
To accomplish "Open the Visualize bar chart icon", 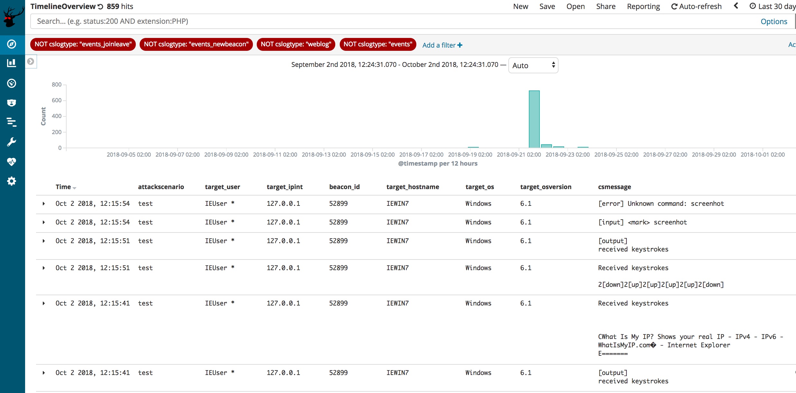I will (12, 63).
